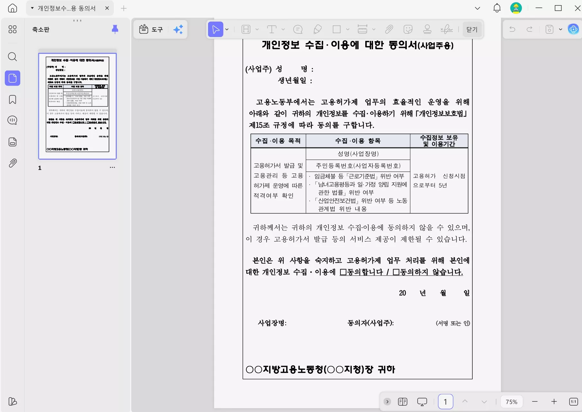Switch to the 개인정보수...용 동의서 tab
The height and width of the screenshot is (412, 582).
pos(67,8)
